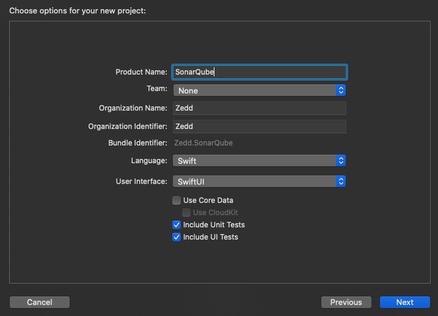
Task: Go back with the Previous button
Action: [346, 302]
